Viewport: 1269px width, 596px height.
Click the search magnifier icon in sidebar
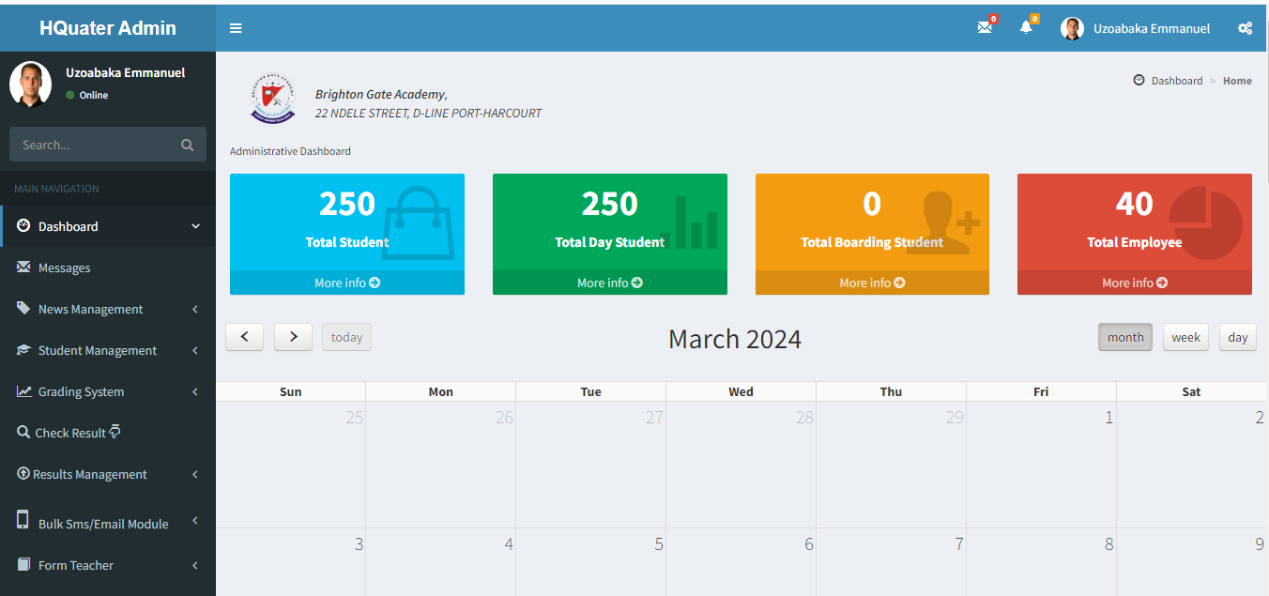187,145
